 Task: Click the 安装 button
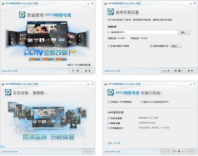click(x=178, y=71)
